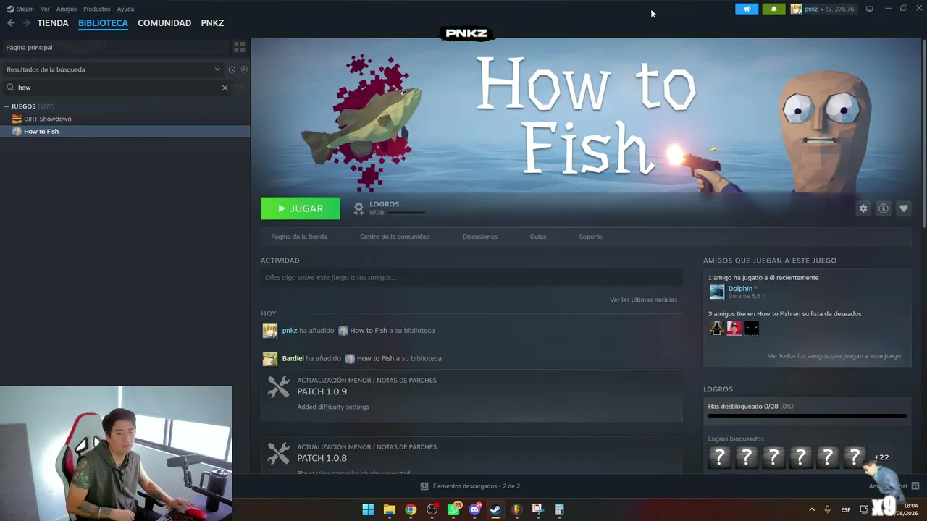Show hidden system tray icons chevron

pos(811,509)
